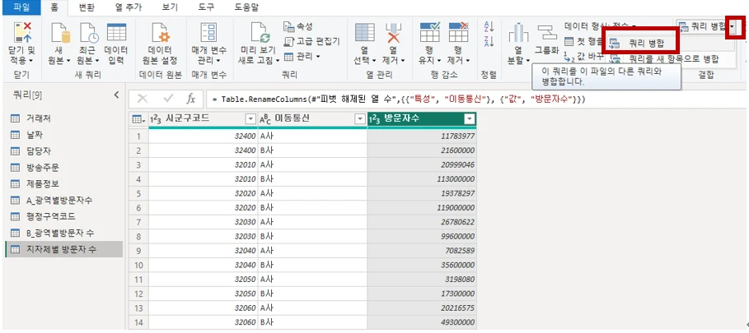Click the Keep Rows (행 유지) icon
Image resolution: width=749 pixels, height=333 pixels.
(429, 32)
